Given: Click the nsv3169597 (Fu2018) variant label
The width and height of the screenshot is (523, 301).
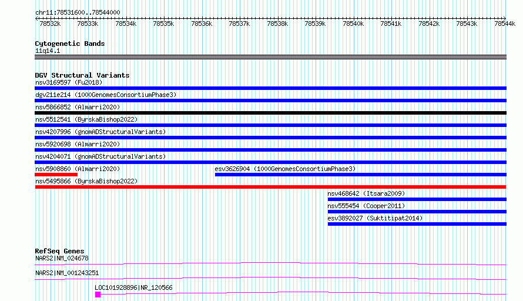Looking at the screenshot, I should pyautogui.click(x=69, y=82).
